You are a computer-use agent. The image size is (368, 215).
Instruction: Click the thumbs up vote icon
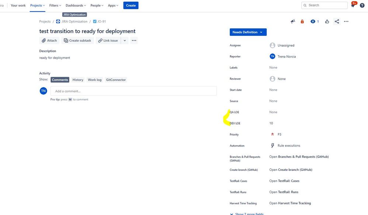(327, 21)
